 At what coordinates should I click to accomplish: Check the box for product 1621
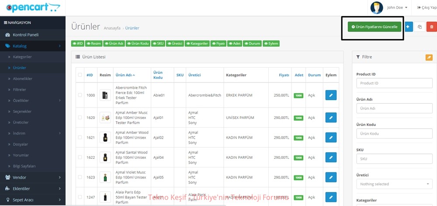(x=80, y=137)
